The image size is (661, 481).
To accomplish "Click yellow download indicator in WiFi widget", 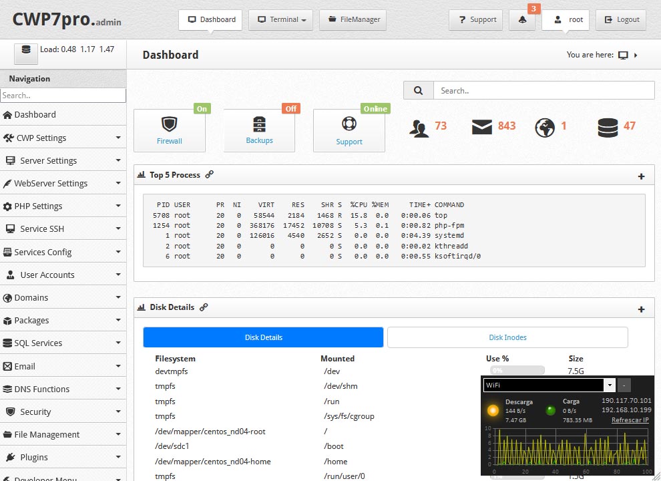I will click(493, 410).
